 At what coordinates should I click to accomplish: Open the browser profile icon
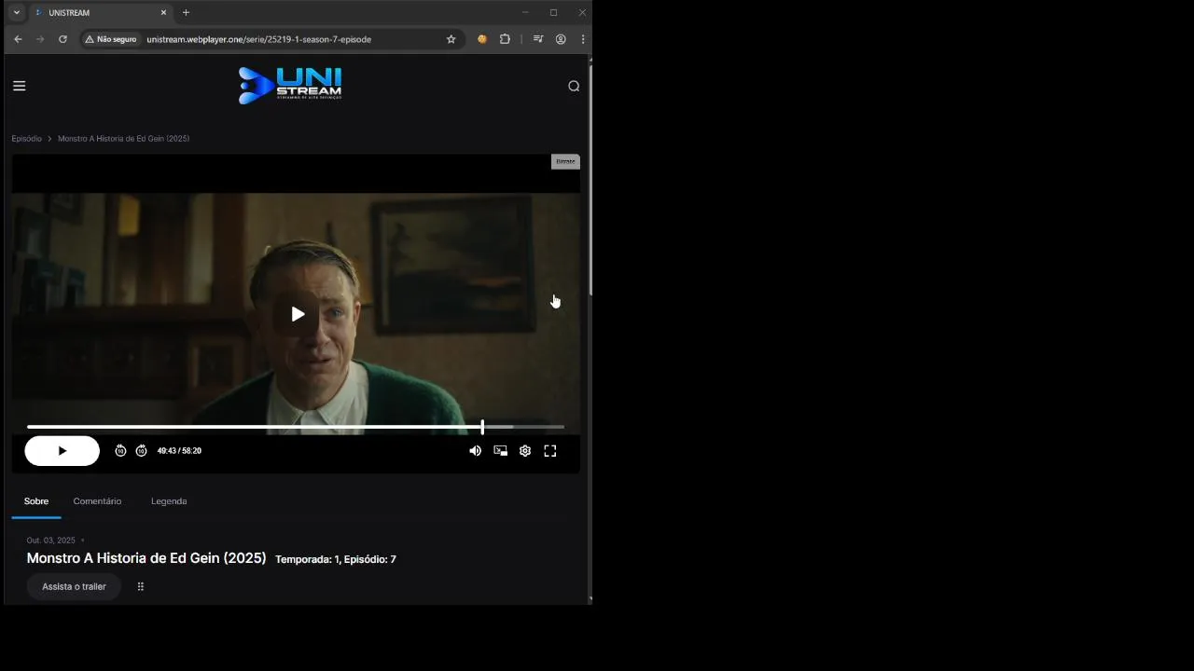(x=561, y=39)
